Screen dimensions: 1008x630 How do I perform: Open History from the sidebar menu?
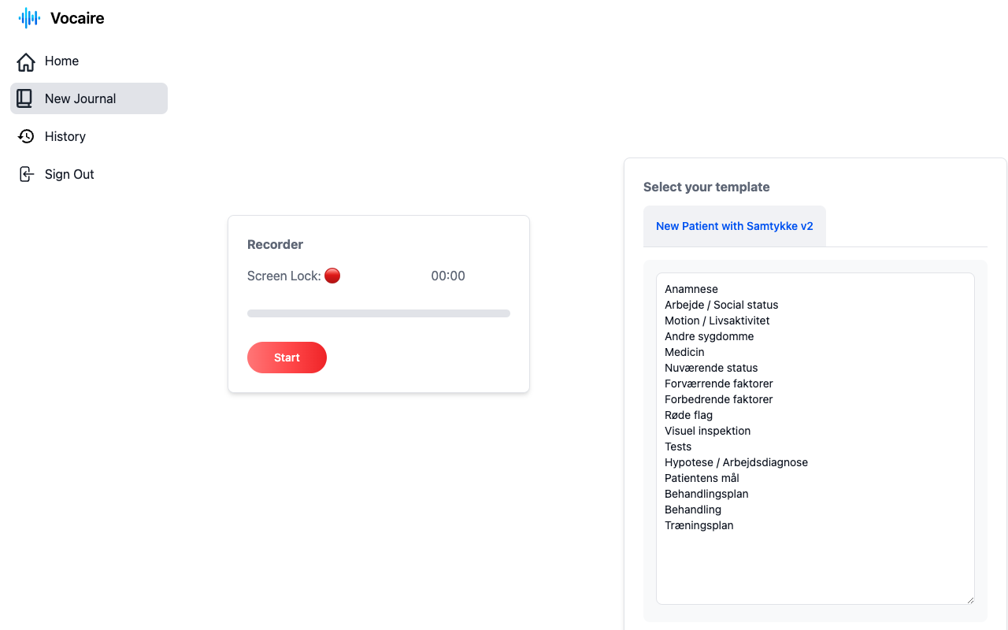(x=65, y=136)
